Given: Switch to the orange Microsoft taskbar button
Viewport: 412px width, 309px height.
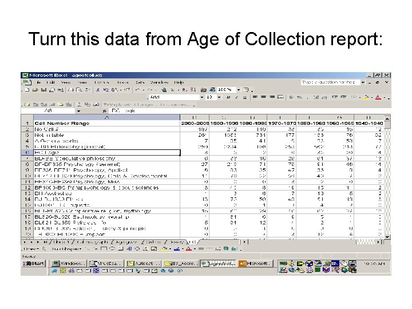Looking at the screenshot, I should 256,264.
